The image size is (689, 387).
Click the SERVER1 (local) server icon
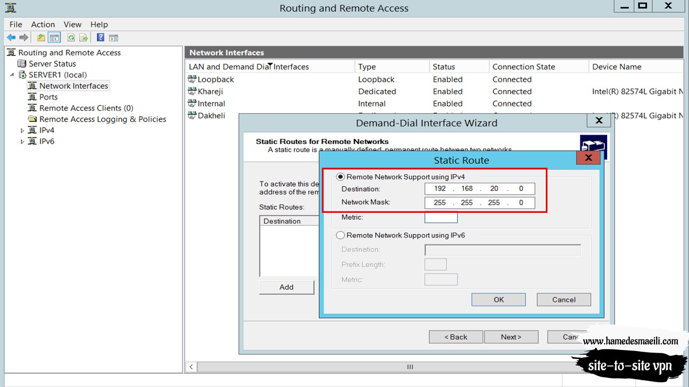click(x=22, y=75)
